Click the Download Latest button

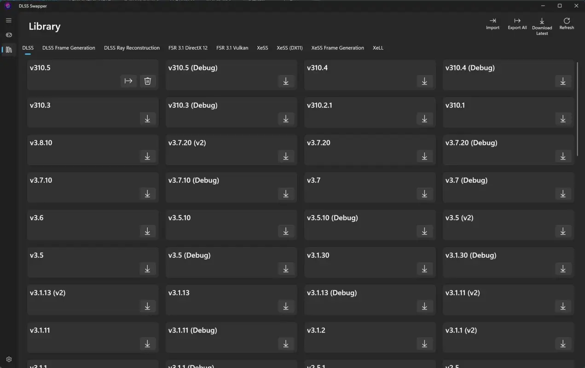pos(542,25)
